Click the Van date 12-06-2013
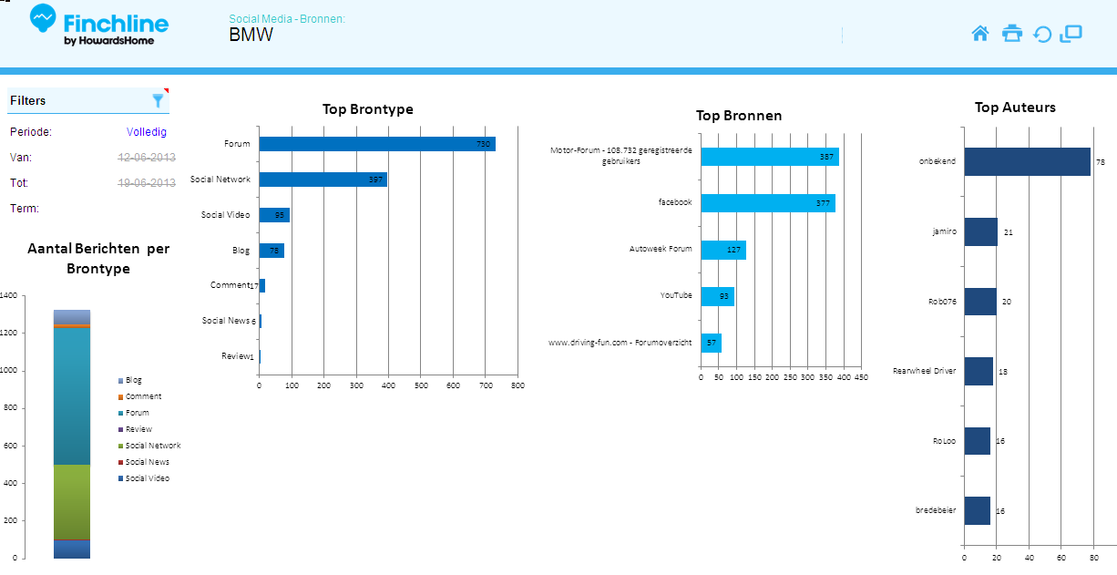The height and width of the screenshot is (575, 1117). point(147,158)
